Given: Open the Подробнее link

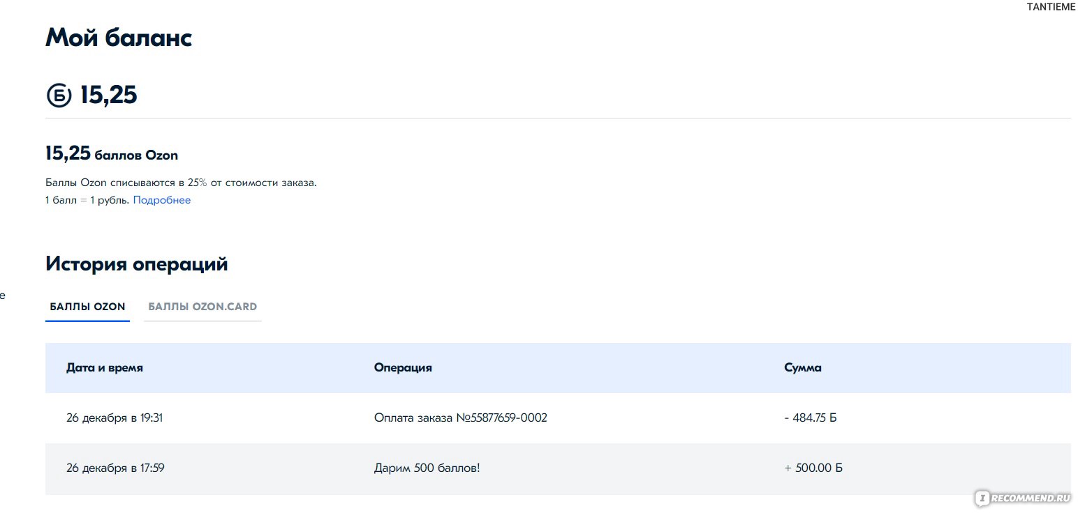Looking at the screenshot, I should (x=162, y=200).
